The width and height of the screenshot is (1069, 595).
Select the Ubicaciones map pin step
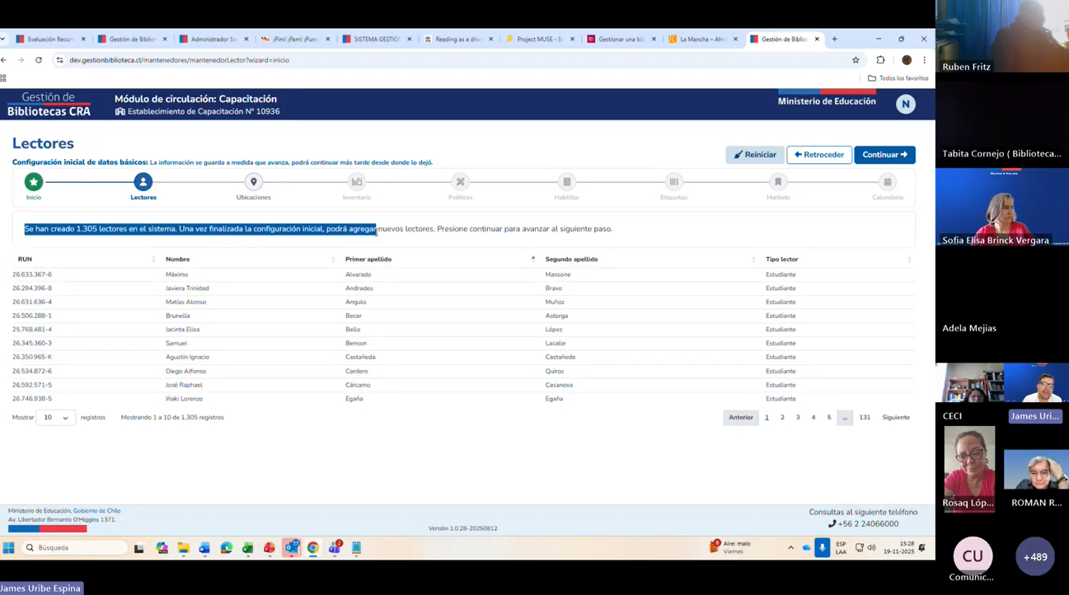tap(253, 181)
